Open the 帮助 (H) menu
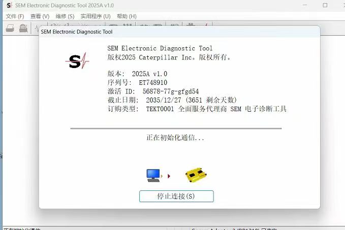Image resolution: width=345 pixels, height=230 pixels. coord(127,16)
